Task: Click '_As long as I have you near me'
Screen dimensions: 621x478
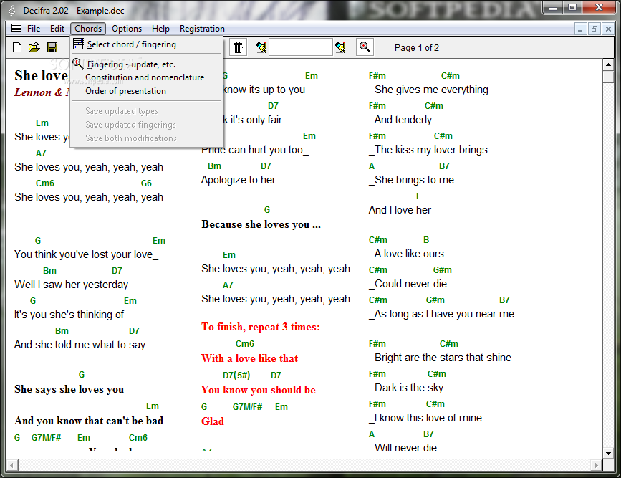Action: point(441,314)
